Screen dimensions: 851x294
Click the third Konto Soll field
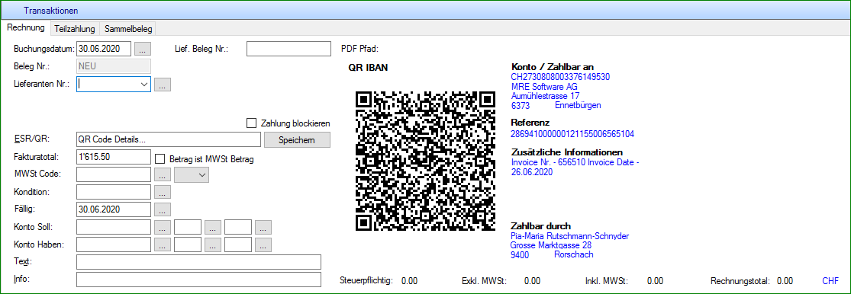point(238,227)
